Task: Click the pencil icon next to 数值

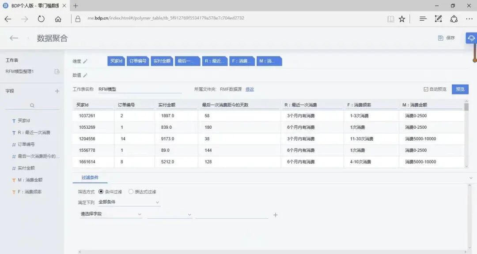Action: (x=86, y=75)
